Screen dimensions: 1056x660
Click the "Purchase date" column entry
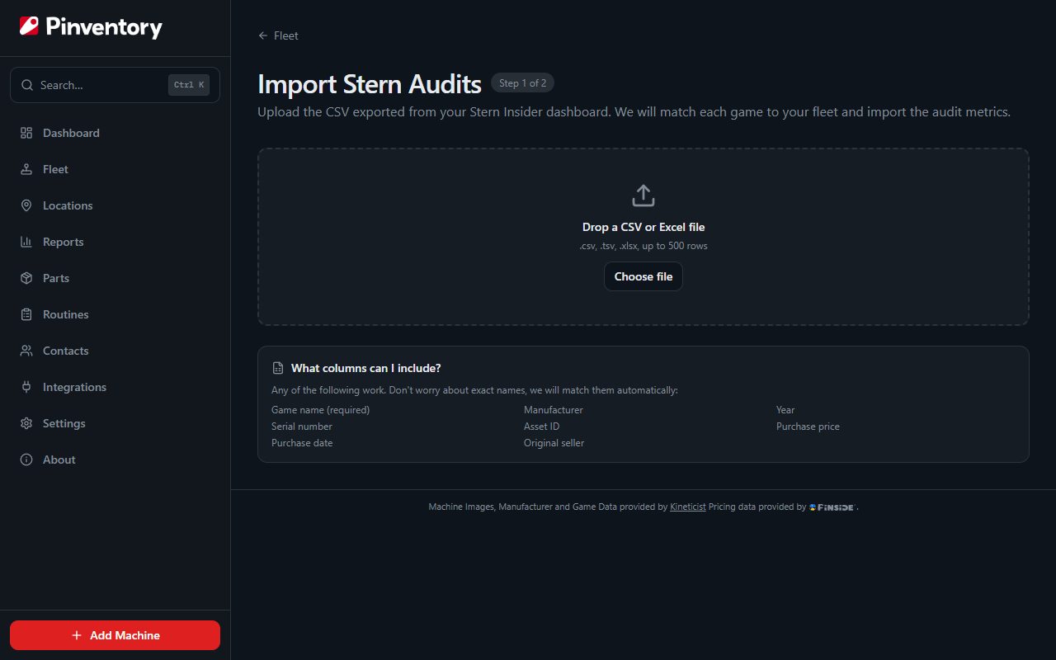302,443
